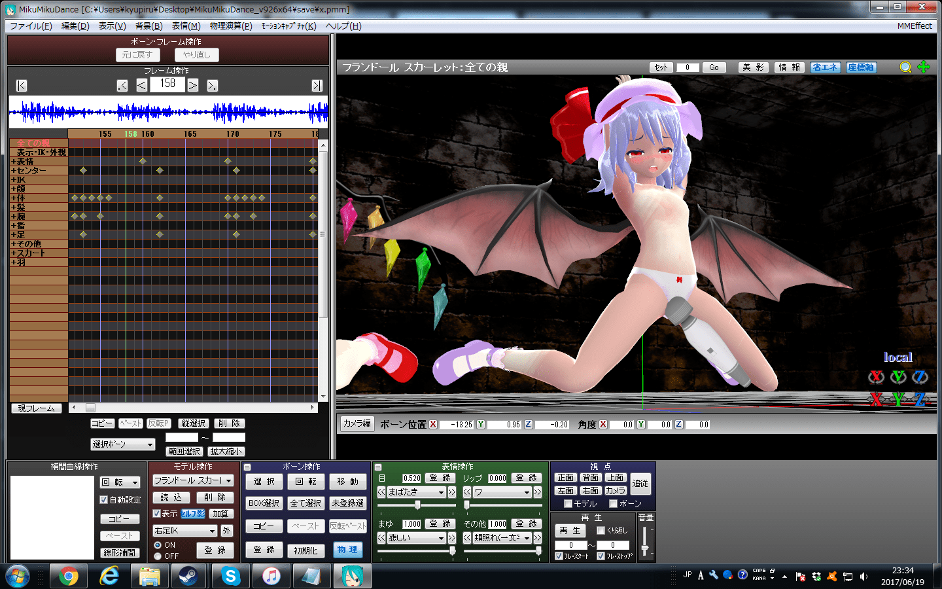Screen dimensions: 942x589
Task: Click the timeline horizontal scrollbar
Action: [x=193, y=408]
